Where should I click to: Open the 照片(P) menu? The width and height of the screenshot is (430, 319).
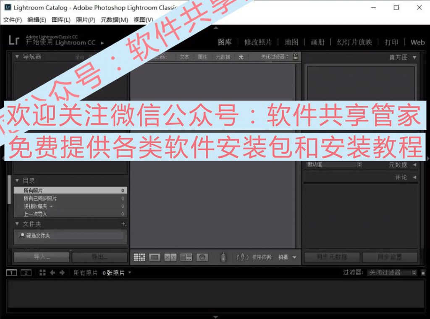pyautogui.click(x=86, y=20)
